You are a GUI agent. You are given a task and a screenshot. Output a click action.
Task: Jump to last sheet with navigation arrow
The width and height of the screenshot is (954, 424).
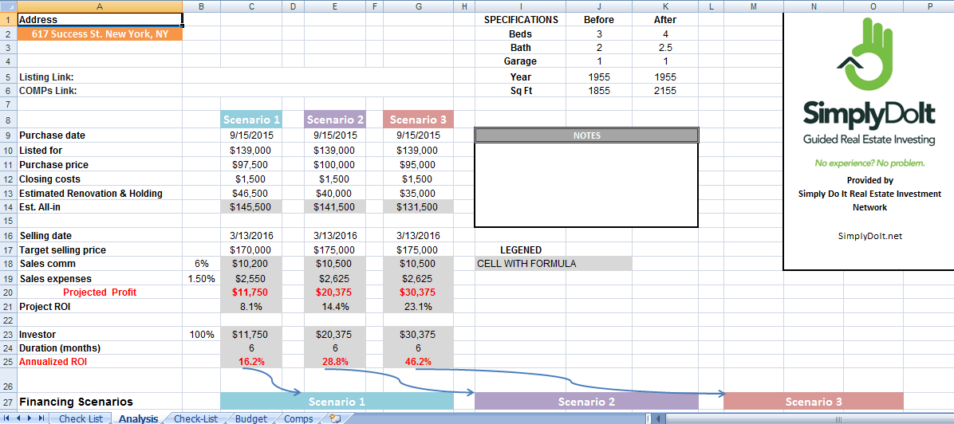41,418
